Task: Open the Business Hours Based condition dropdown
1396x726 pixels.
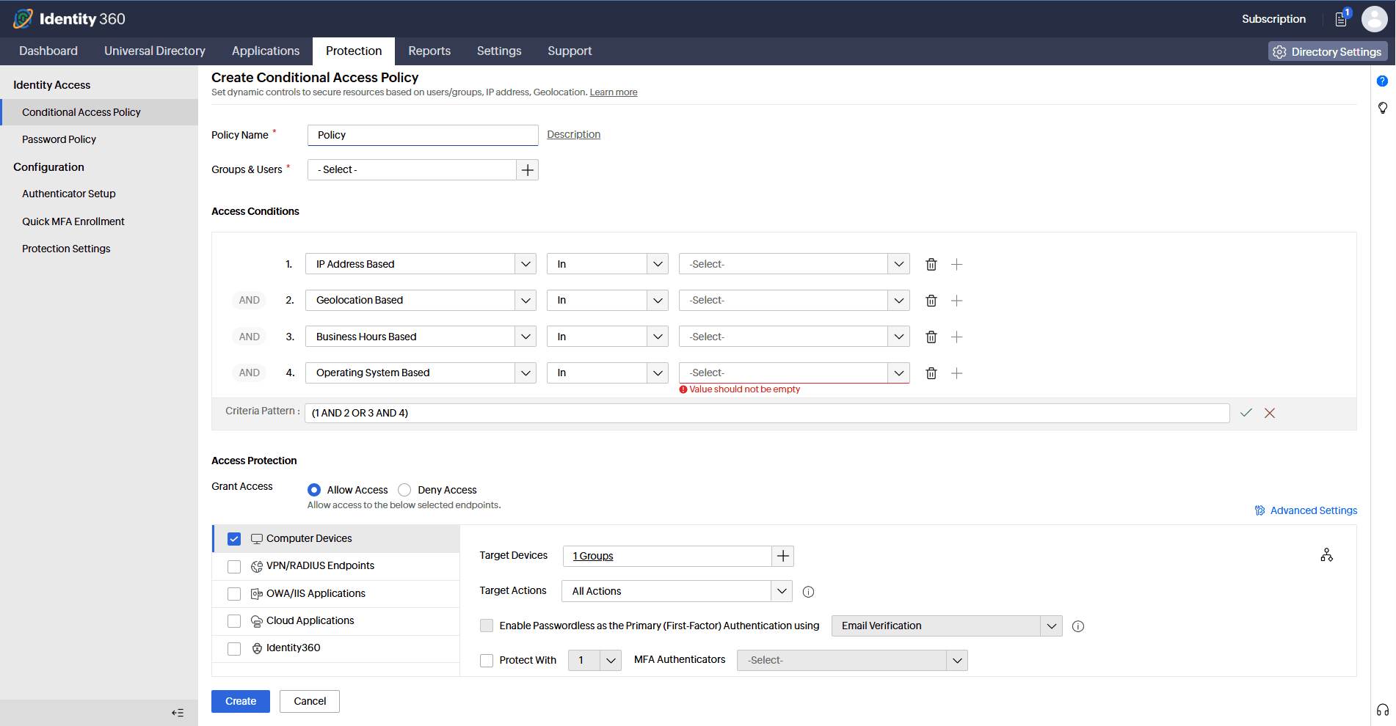Action: coord(421,337)
